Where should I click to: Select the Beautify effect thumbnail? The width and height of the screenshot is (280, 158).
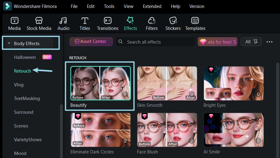click(100, 83)
